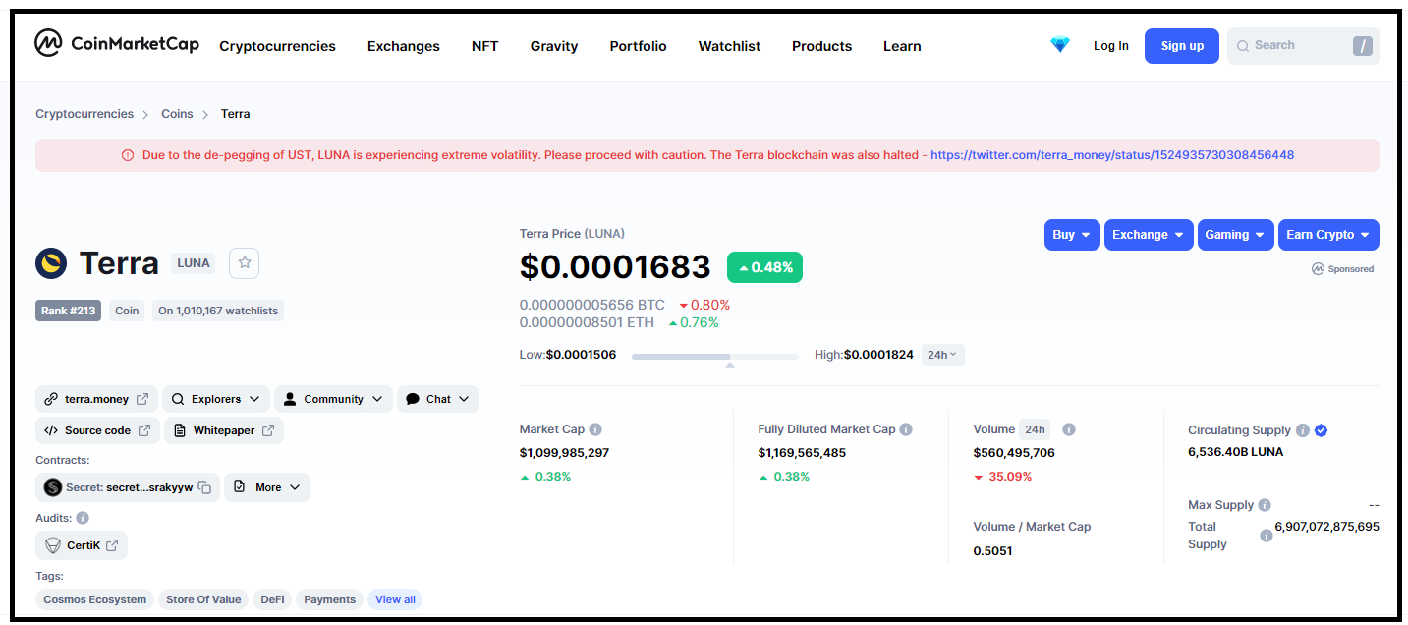Open the terra.money website link
1408x625 pixels.
click(x=97, y=399)
